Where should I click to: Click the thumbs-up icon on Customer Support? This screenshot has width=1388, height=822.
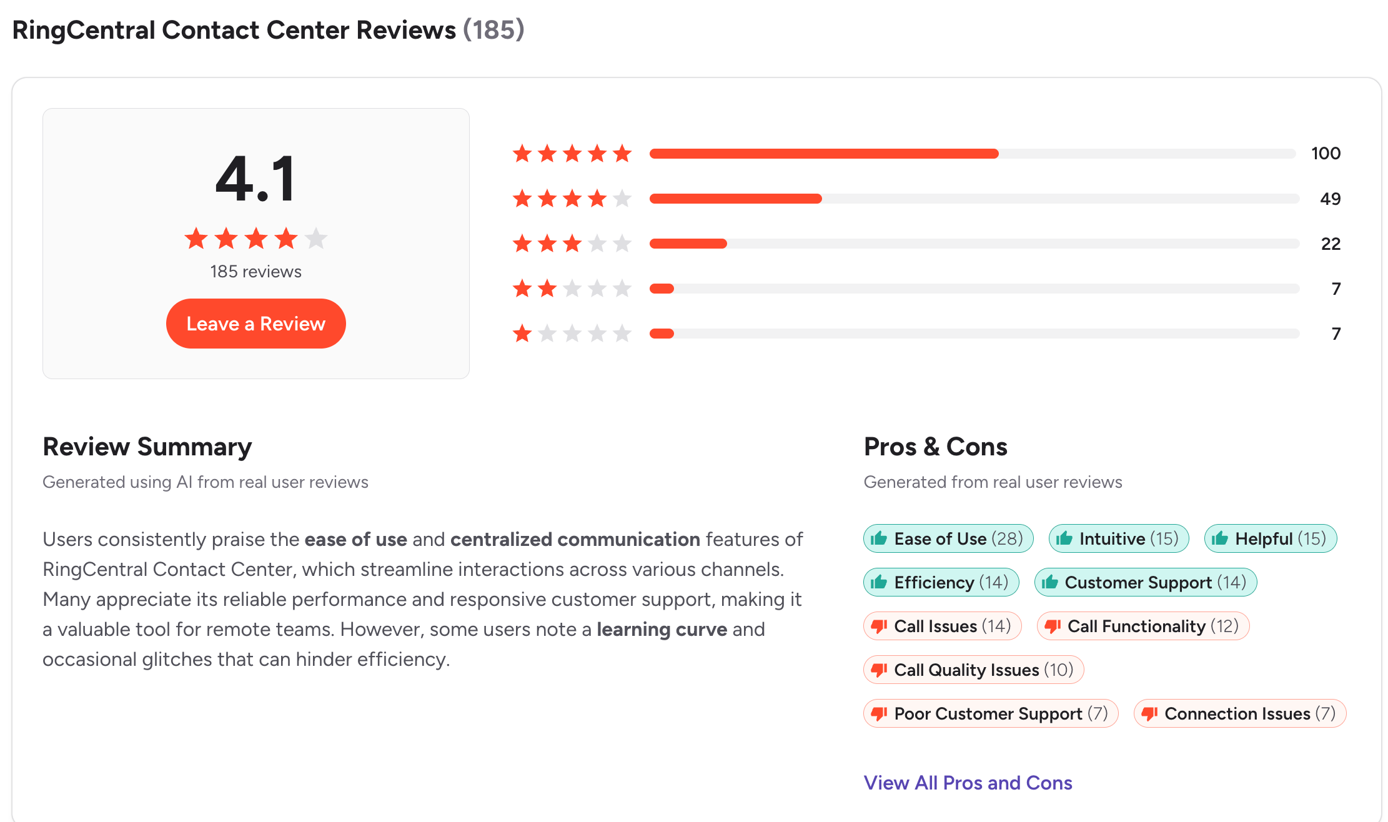click(1050, 582)
